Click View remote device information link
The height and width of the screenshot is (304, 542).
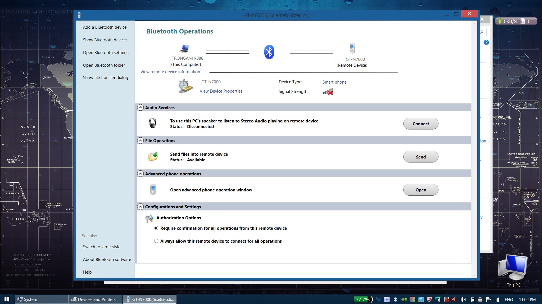tap(170, 71)
